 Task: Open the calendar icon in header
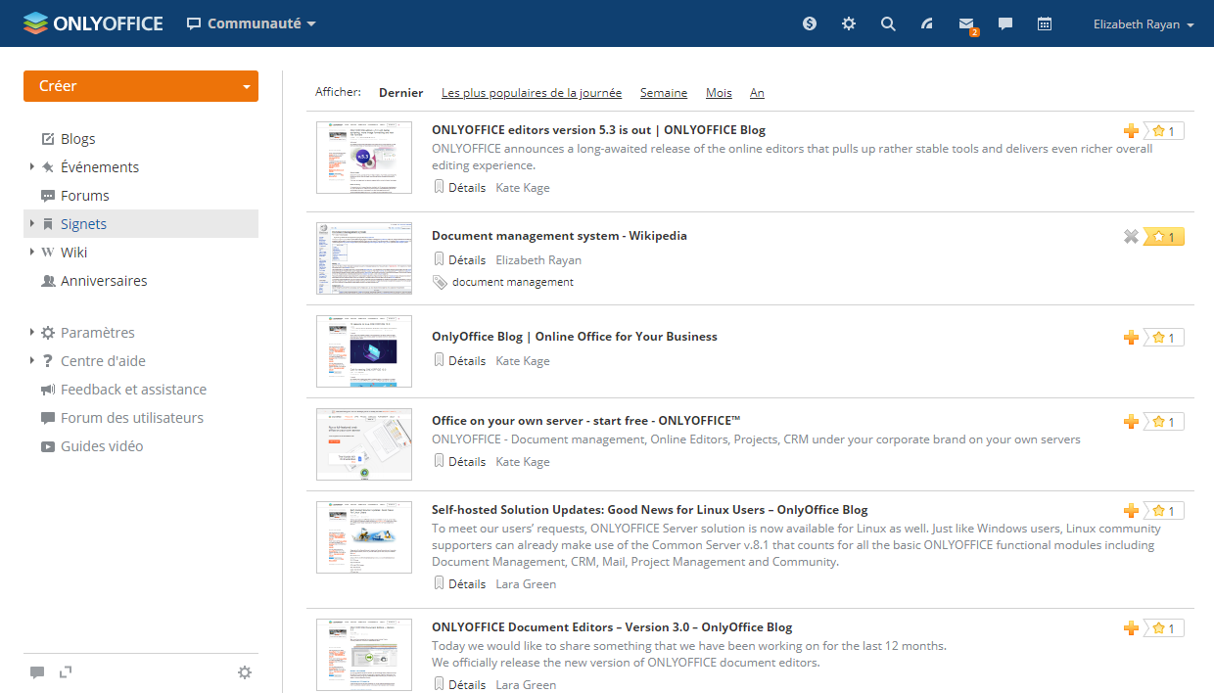1045,23
